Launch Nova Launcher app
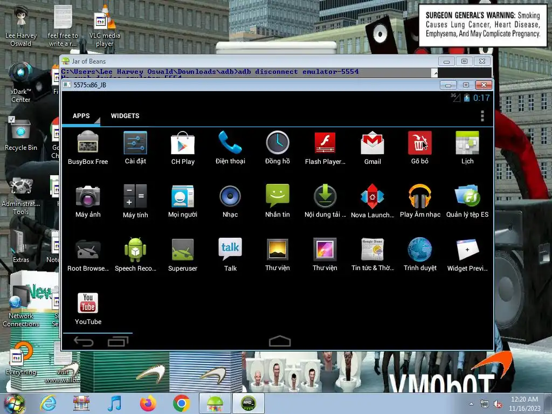 coord(372,202)
